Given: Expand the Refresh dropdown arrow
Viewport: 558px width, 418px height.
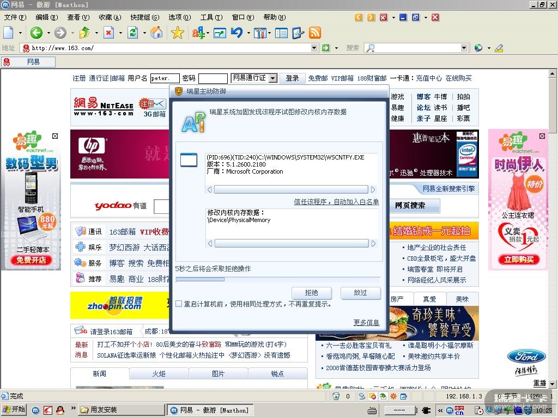Looking at the screenshot, I should (144, 33).
